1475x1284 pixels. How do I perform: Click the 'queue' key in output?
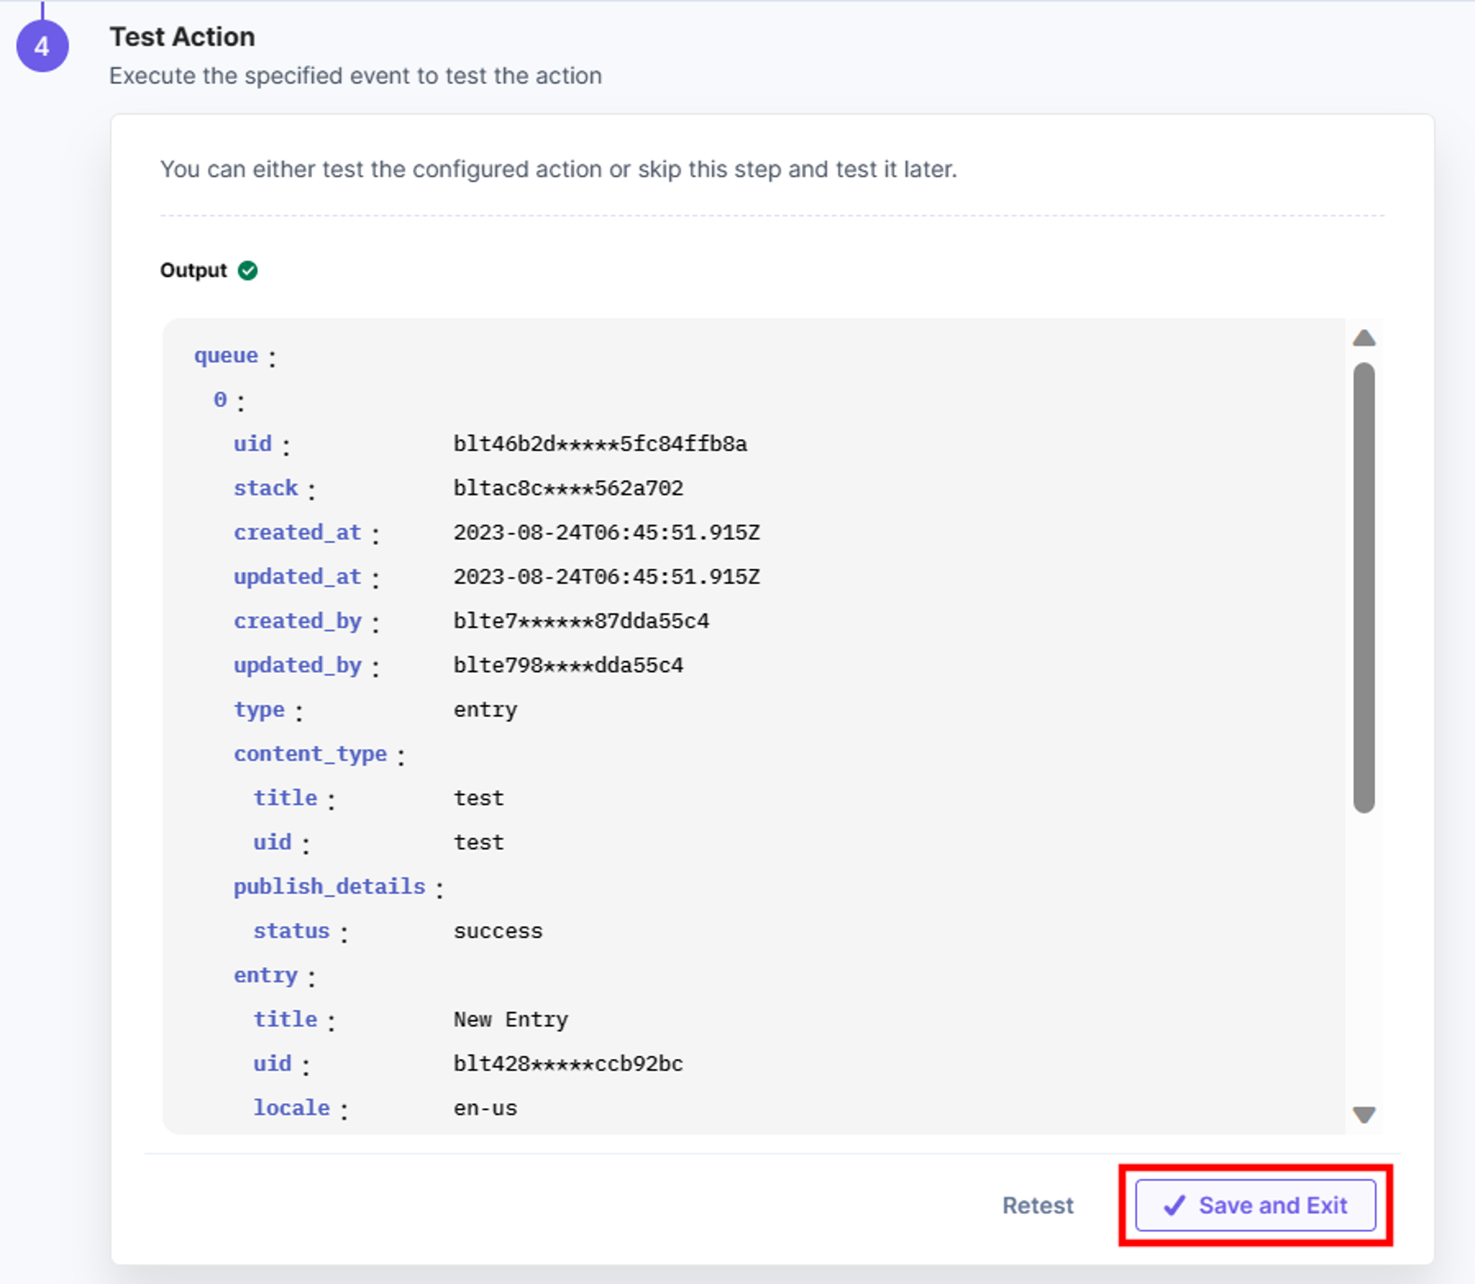tap(226, 356)
